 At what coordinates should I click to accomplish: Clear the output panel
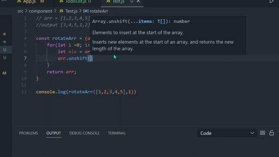(x=262, y=133)
